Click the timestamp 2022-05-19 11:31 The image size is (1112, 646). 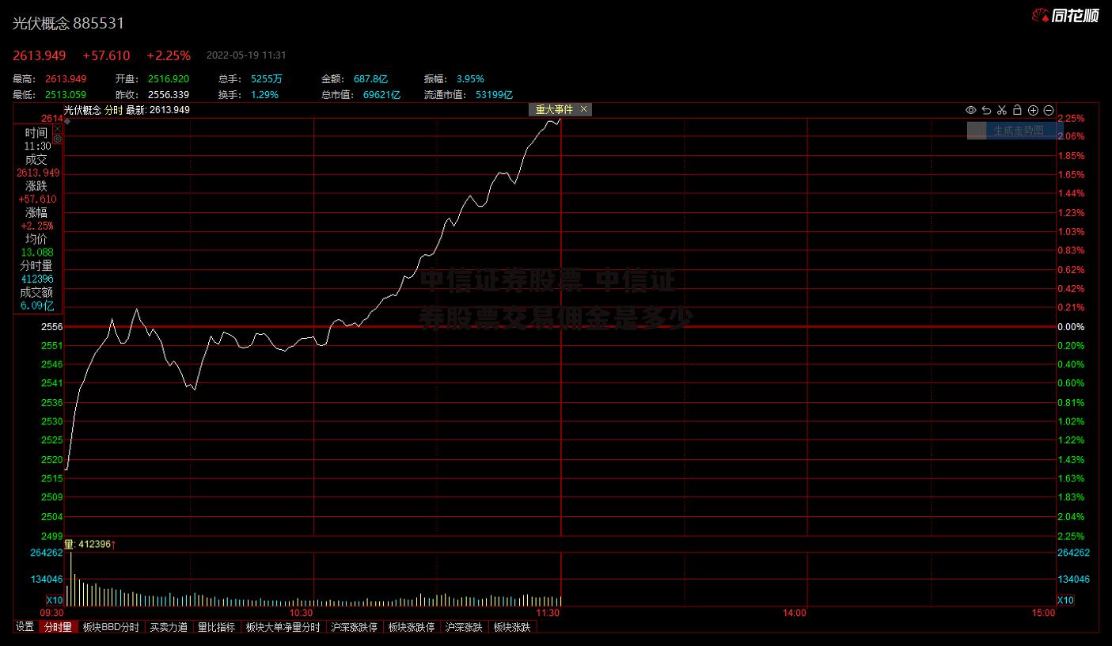[x=246, y=55]
